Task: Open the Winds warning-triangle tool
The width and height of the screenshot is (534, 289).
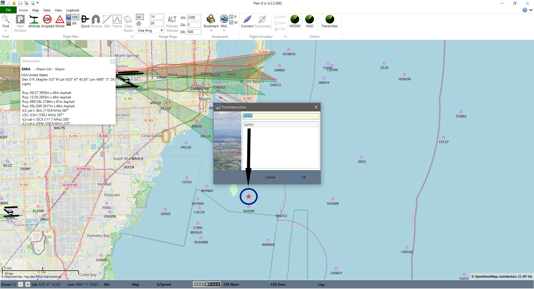Action: pos(60,19)
